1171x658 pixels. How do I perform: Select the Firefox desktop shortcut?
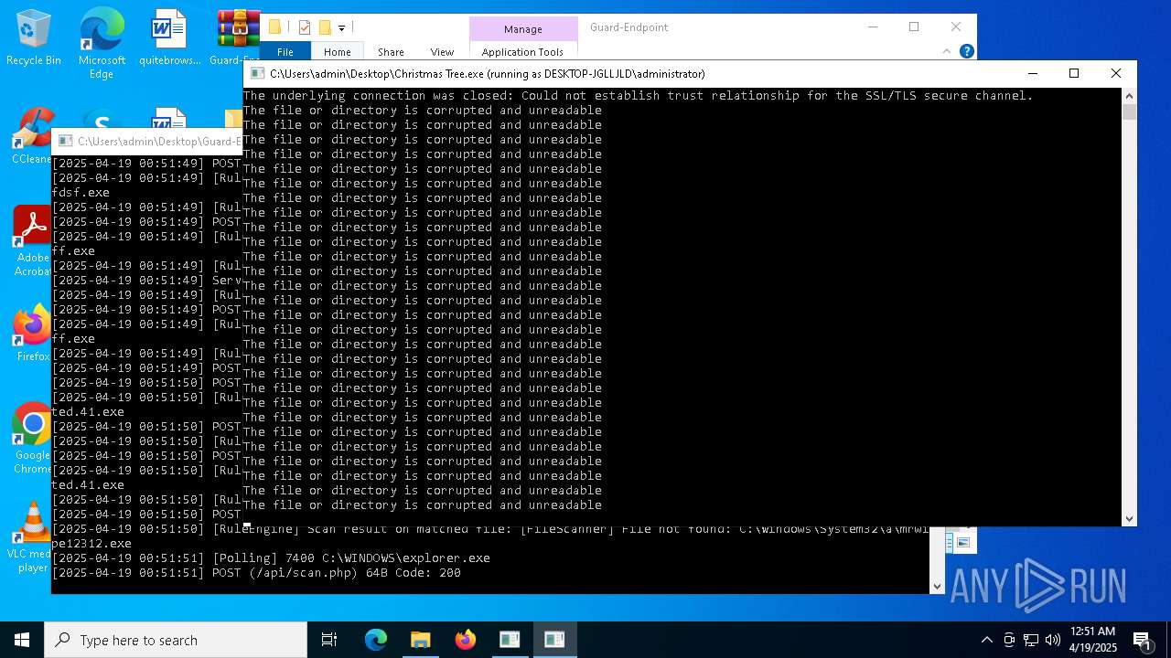click(x=33, y=333)
